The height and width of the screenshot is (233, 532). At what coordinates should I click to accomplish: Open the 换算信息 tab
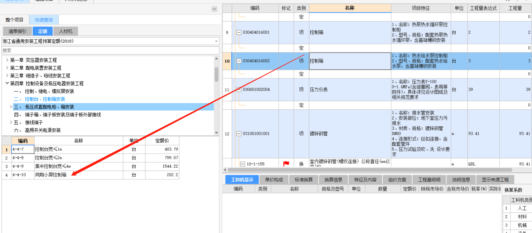[333, 180]
